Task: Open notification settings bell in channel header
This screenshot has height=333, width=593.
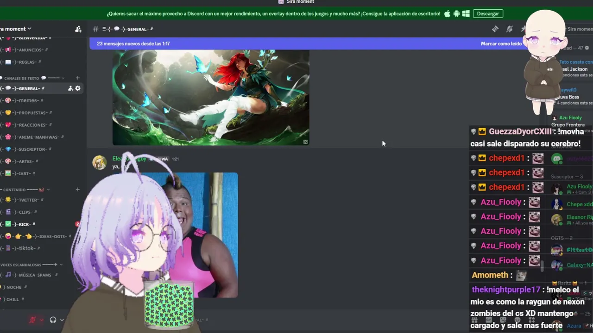Action: (x=510, y=29)
